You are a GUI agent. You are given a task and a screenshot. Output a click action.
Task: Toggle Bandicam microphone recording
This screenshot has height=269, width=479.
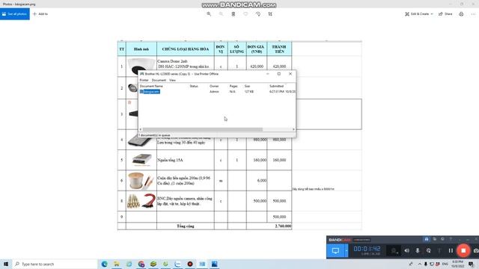pos(418,251)
